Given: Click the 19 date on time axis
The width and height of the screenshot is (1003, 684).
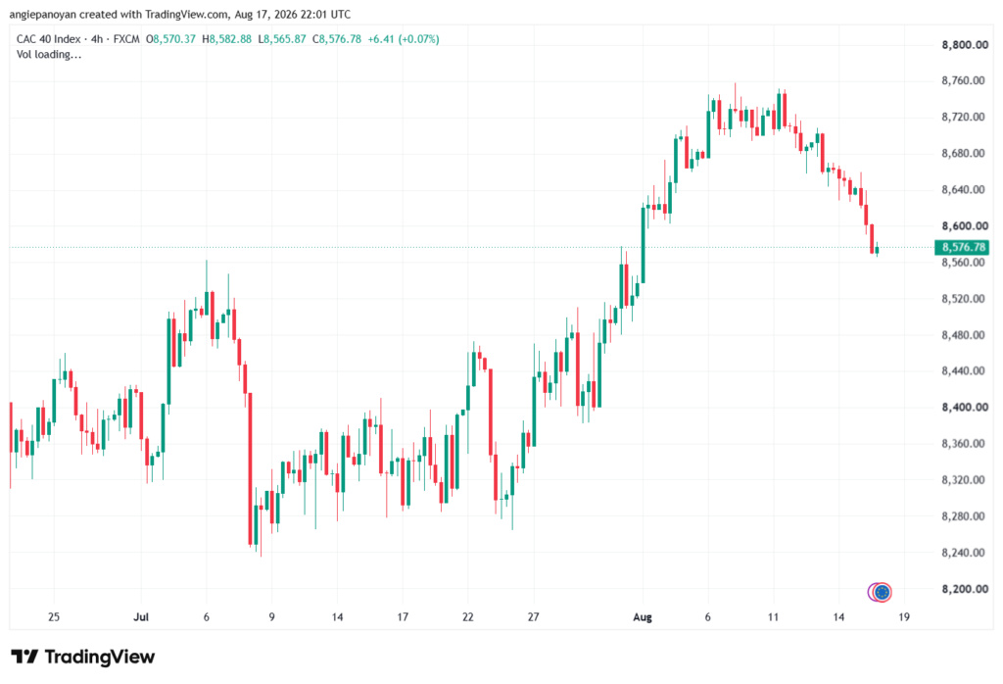Looking at the screenshot, I should 904,616.
